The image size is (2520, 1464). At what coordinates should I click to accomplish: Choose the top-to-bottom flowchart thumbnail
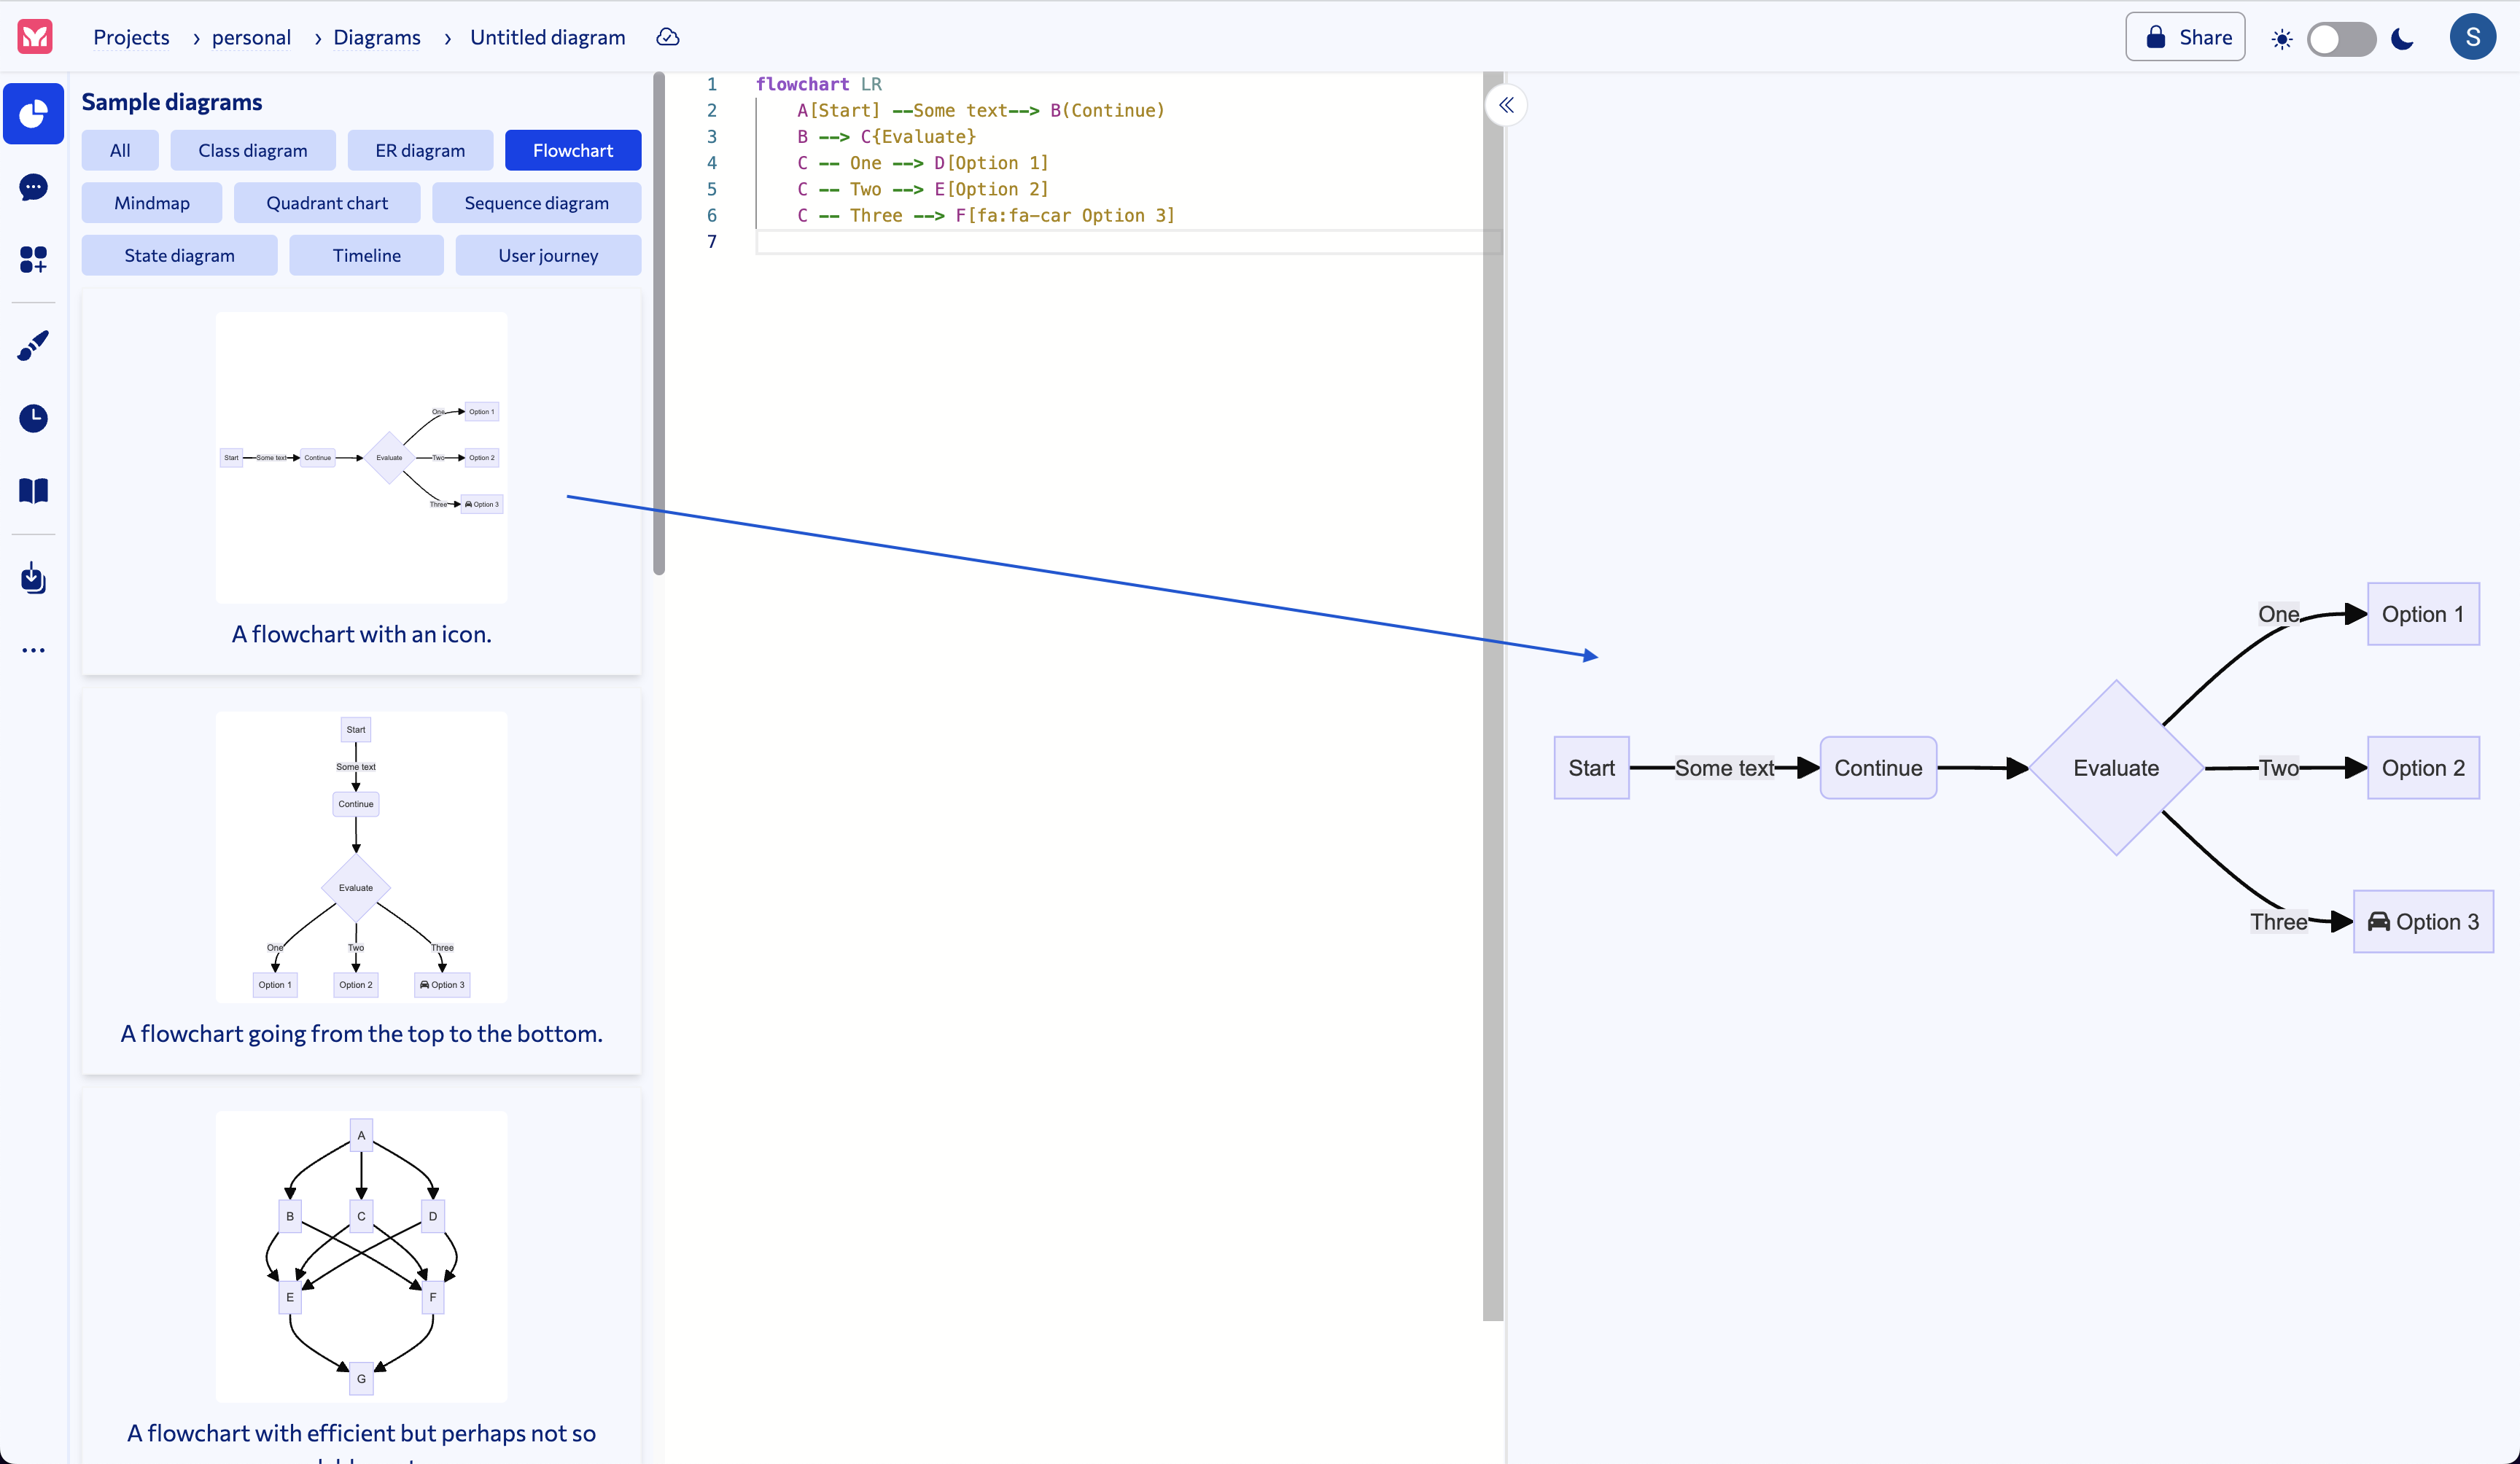[x=361, y=857]
